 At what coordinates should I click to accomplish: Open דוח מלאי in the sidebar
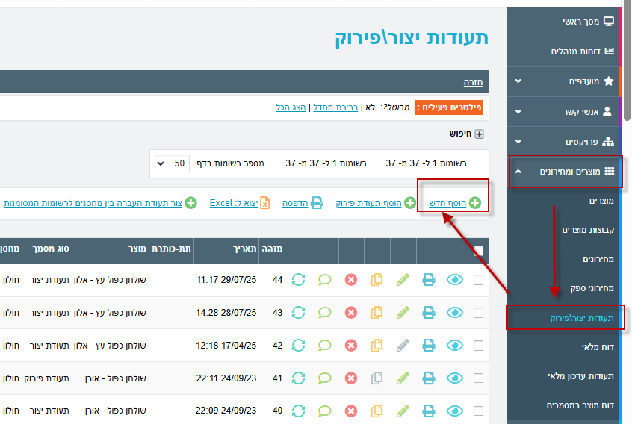click(x=597, y=347)
